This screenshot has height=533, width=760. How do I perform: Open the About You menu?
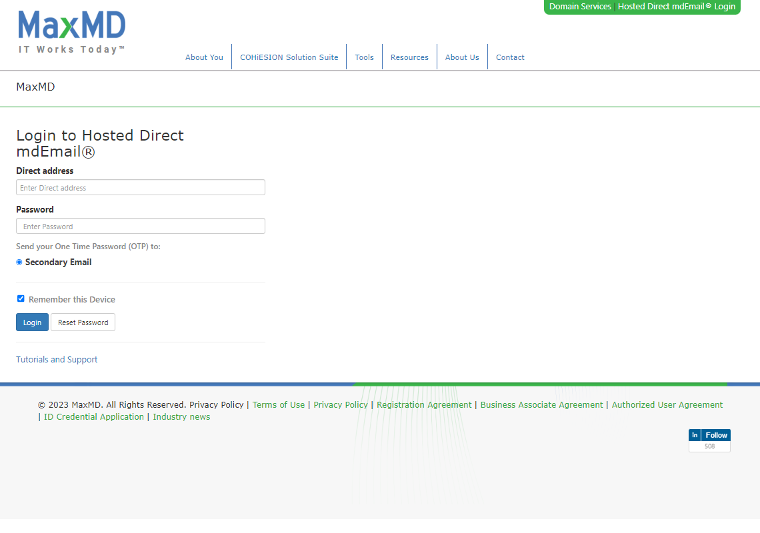tap(204, 57)
